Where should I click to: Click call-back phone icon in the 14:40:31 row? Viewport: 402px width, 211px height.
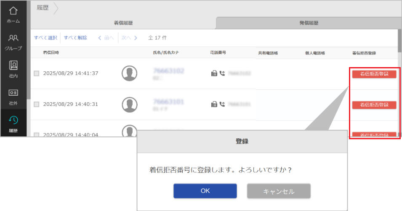[x=222, y=104]
